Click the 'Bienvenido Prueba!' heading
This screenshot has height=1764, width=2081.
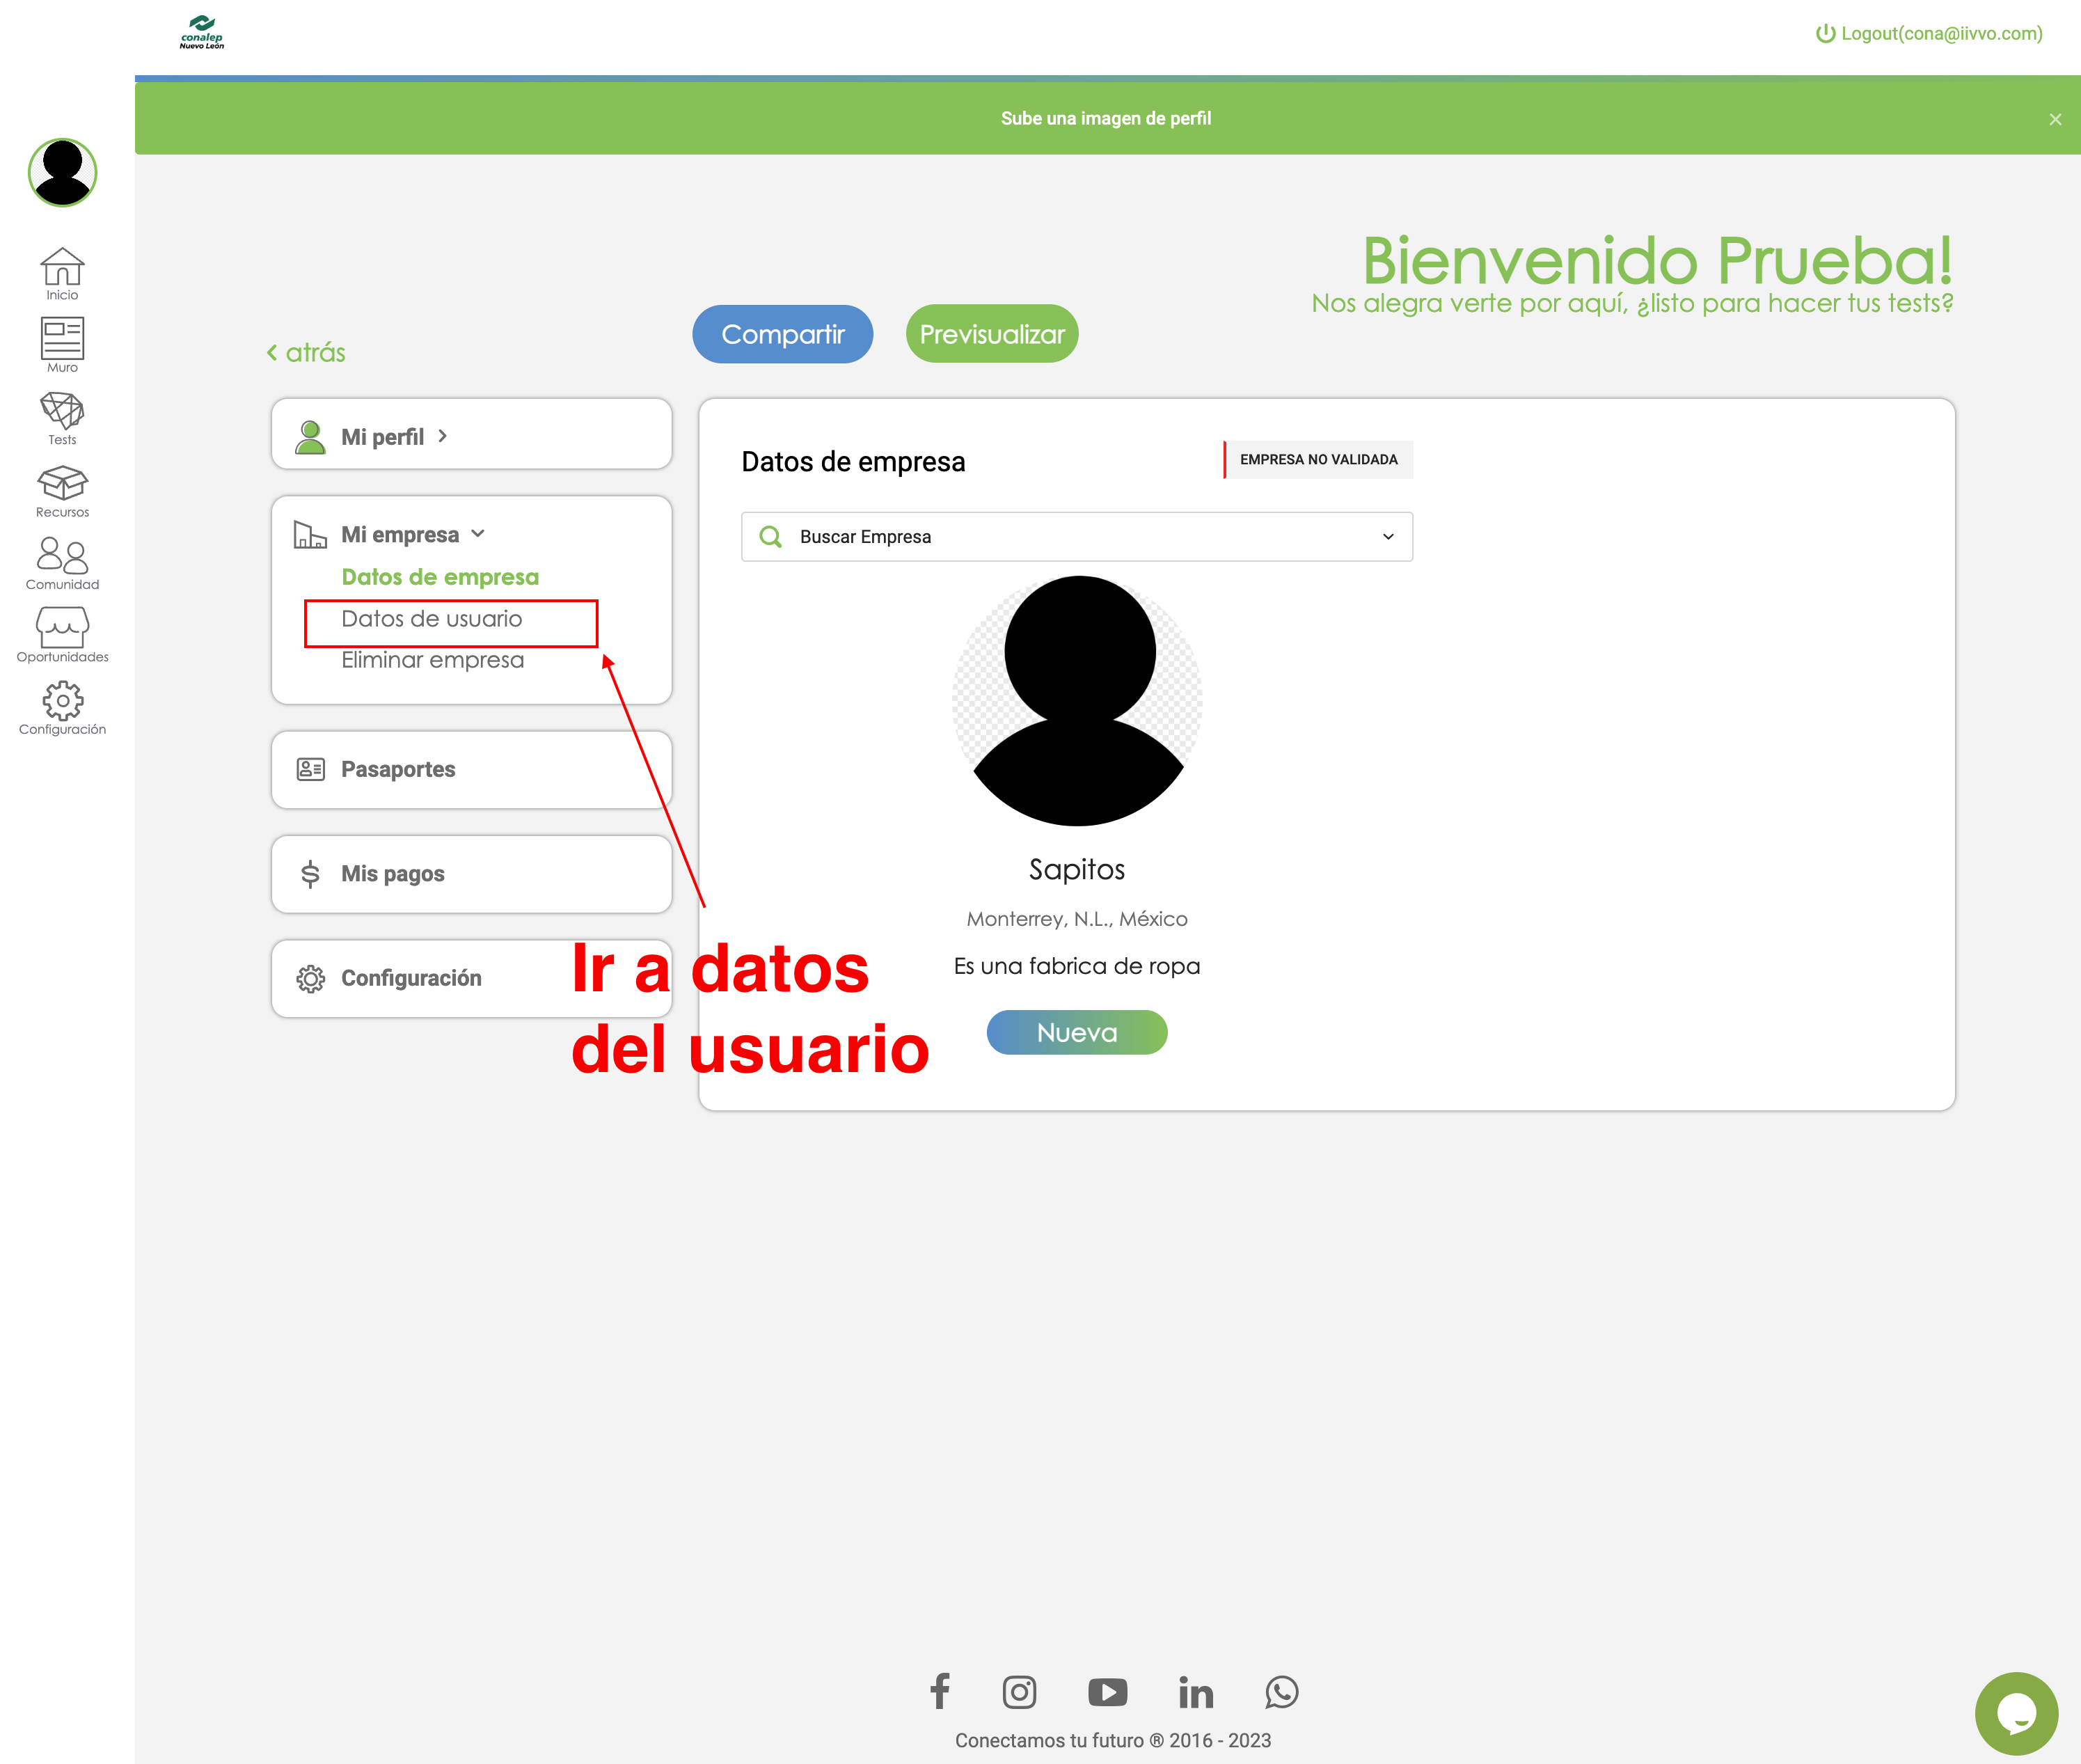[x=1657, y=260]
